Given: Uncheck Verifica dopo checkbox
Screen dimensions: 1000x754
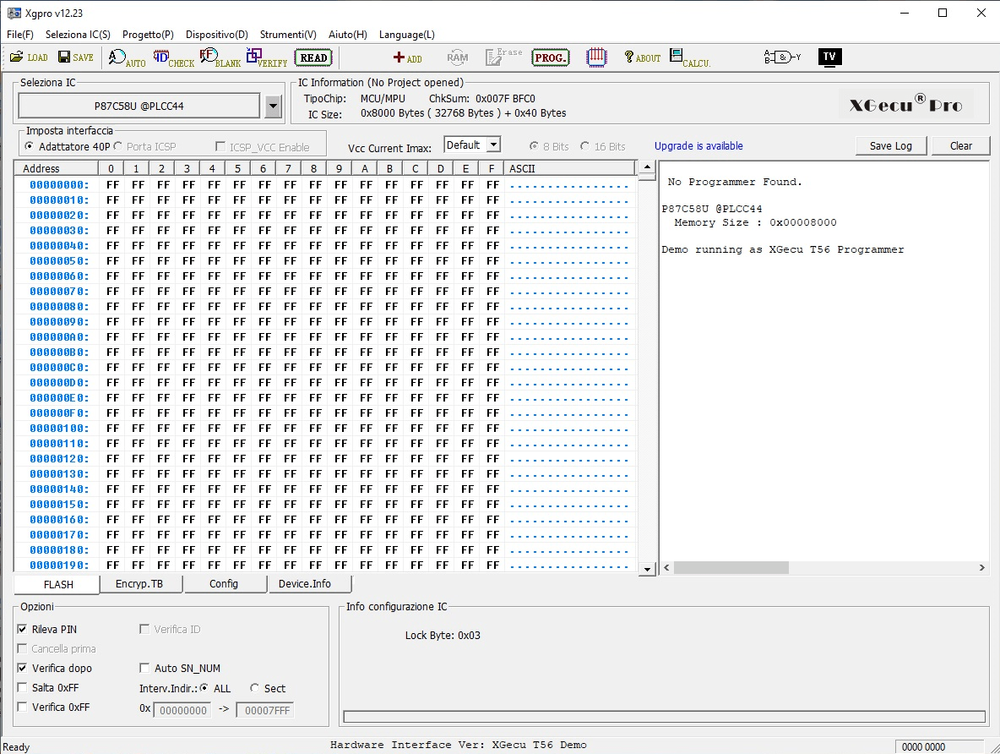Looking at the screenshot, I should click(22, 668).
